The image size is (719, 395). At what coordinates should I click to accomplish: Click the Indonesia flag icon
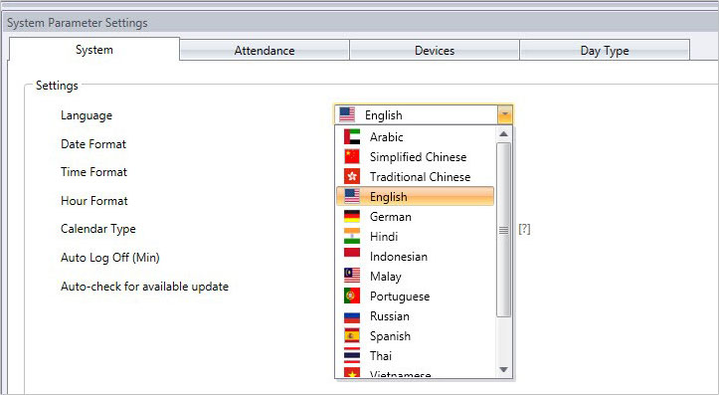(352, 255)
